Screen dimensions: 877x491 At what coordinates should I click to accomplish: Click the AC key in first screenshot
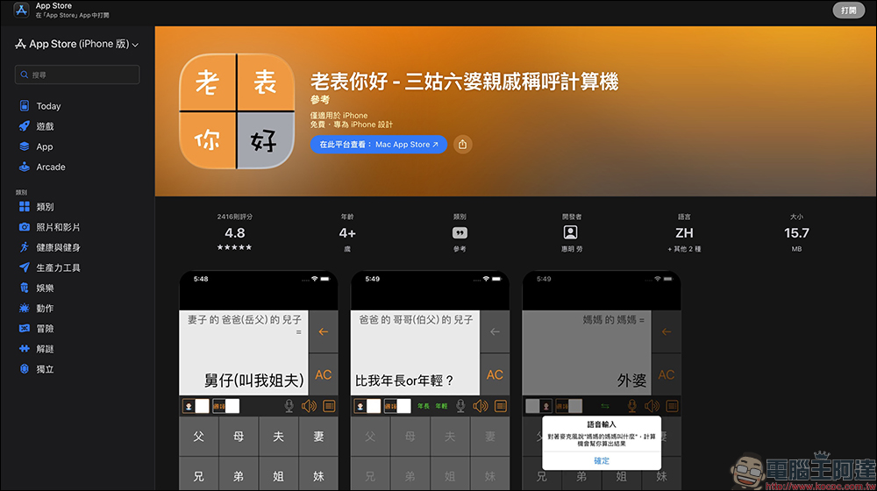[x=324, y=374]
